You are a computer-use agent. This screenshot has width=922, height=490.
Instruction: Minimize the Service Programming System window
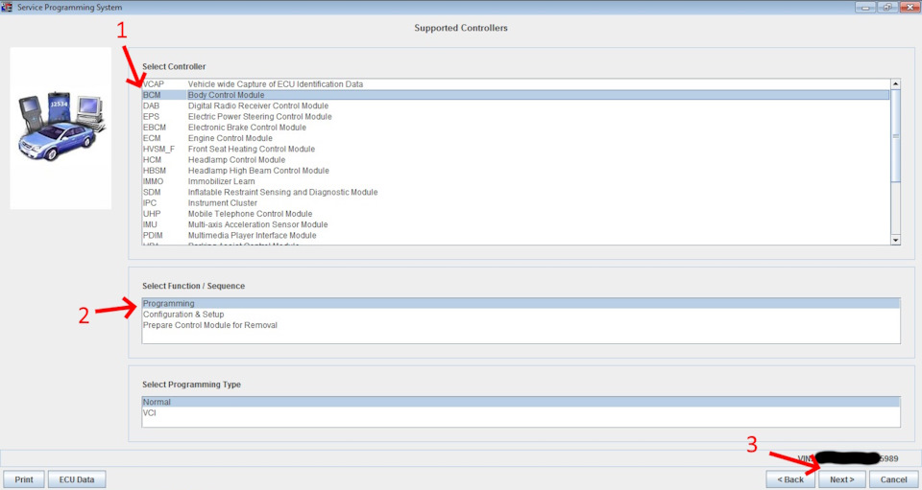(x=865, y=7)
